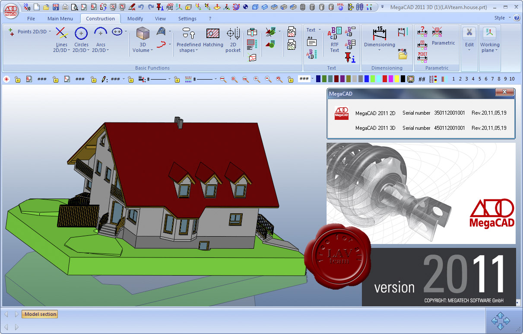
Task: Open the Edit dropdown arrow
Action: click(x=469, y=50)
